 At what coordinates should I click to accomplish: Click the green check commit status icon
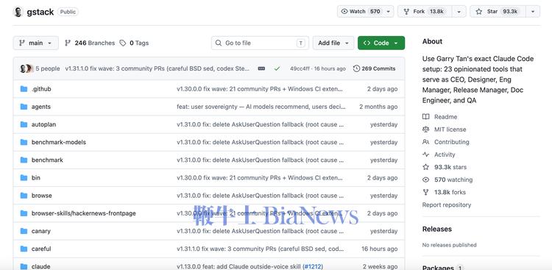pyautogui.click(x=277, y=68)
